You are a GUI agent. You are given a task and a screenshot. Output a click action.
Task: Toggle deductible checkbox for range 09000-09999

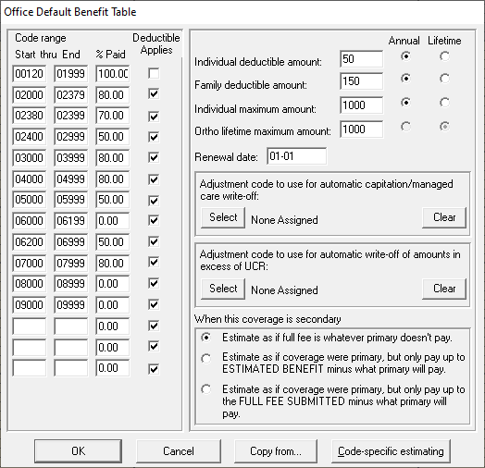154,305
